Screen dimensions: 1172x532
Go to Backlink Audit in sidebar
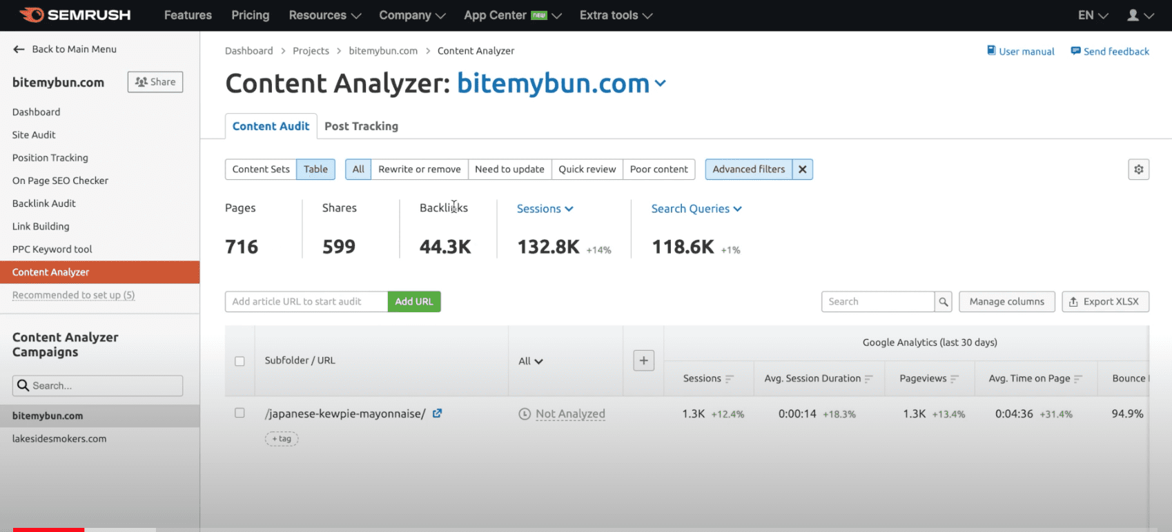(44, 203)
